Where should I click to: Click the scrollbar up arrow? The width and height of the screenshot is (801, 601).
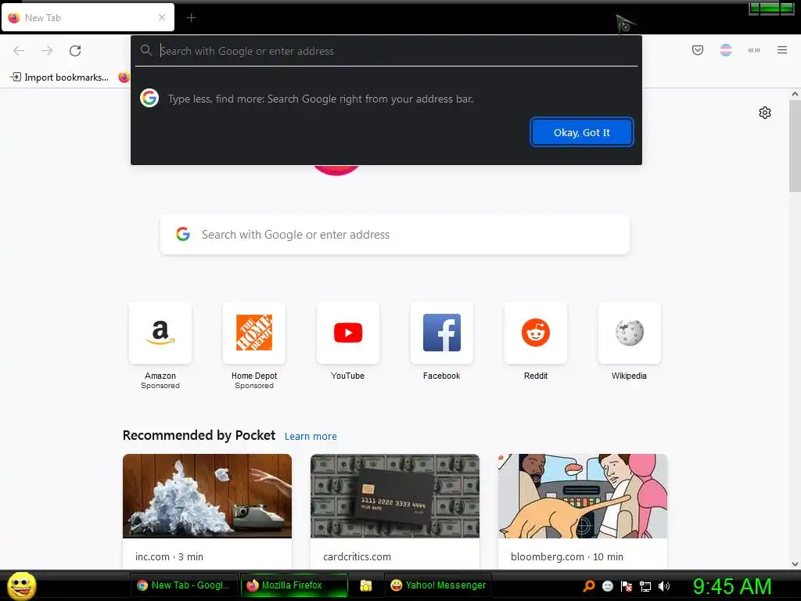point(795,94)
